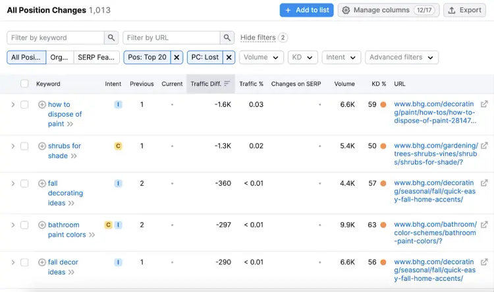Open external link icon in fall decorating ideas row

click(x=484, y=183)
